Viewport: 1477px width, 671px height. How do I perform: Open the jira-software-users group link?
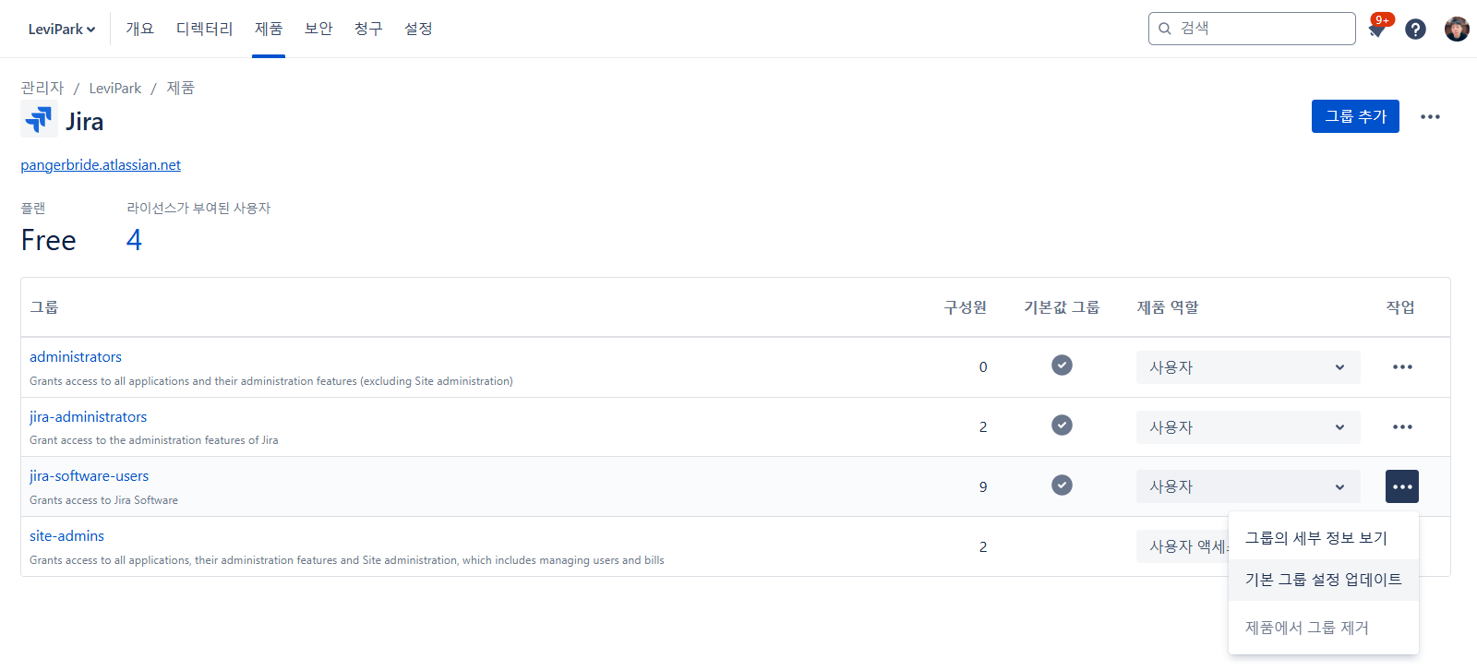(89, 476)
